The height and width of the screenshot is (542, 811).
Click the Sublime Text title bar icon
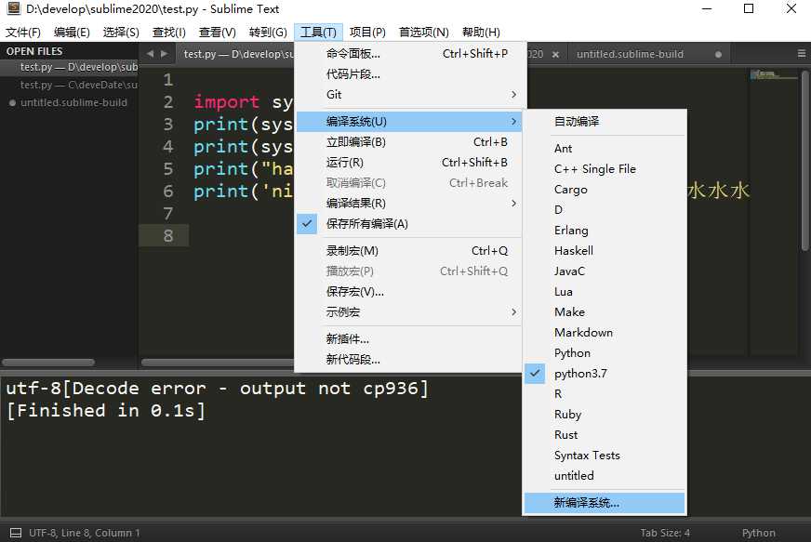click(13, 8)
